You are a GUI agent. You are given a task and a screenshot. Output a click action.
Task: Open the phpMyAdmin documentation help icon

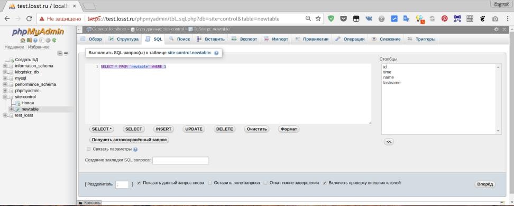pos(35,41)
